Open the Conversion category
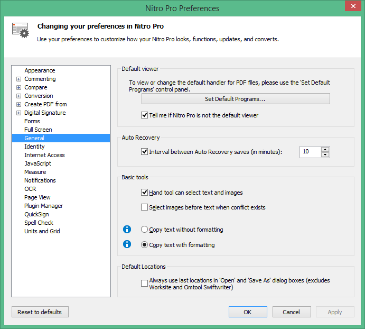The height and width of the screenshot is (329, 365). pos(39,96)
